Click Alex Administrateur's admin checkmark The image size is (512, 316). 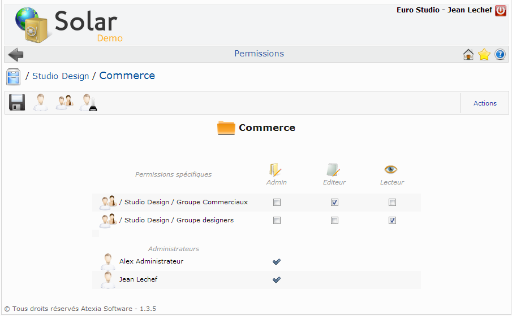click(x=277, y=262)
